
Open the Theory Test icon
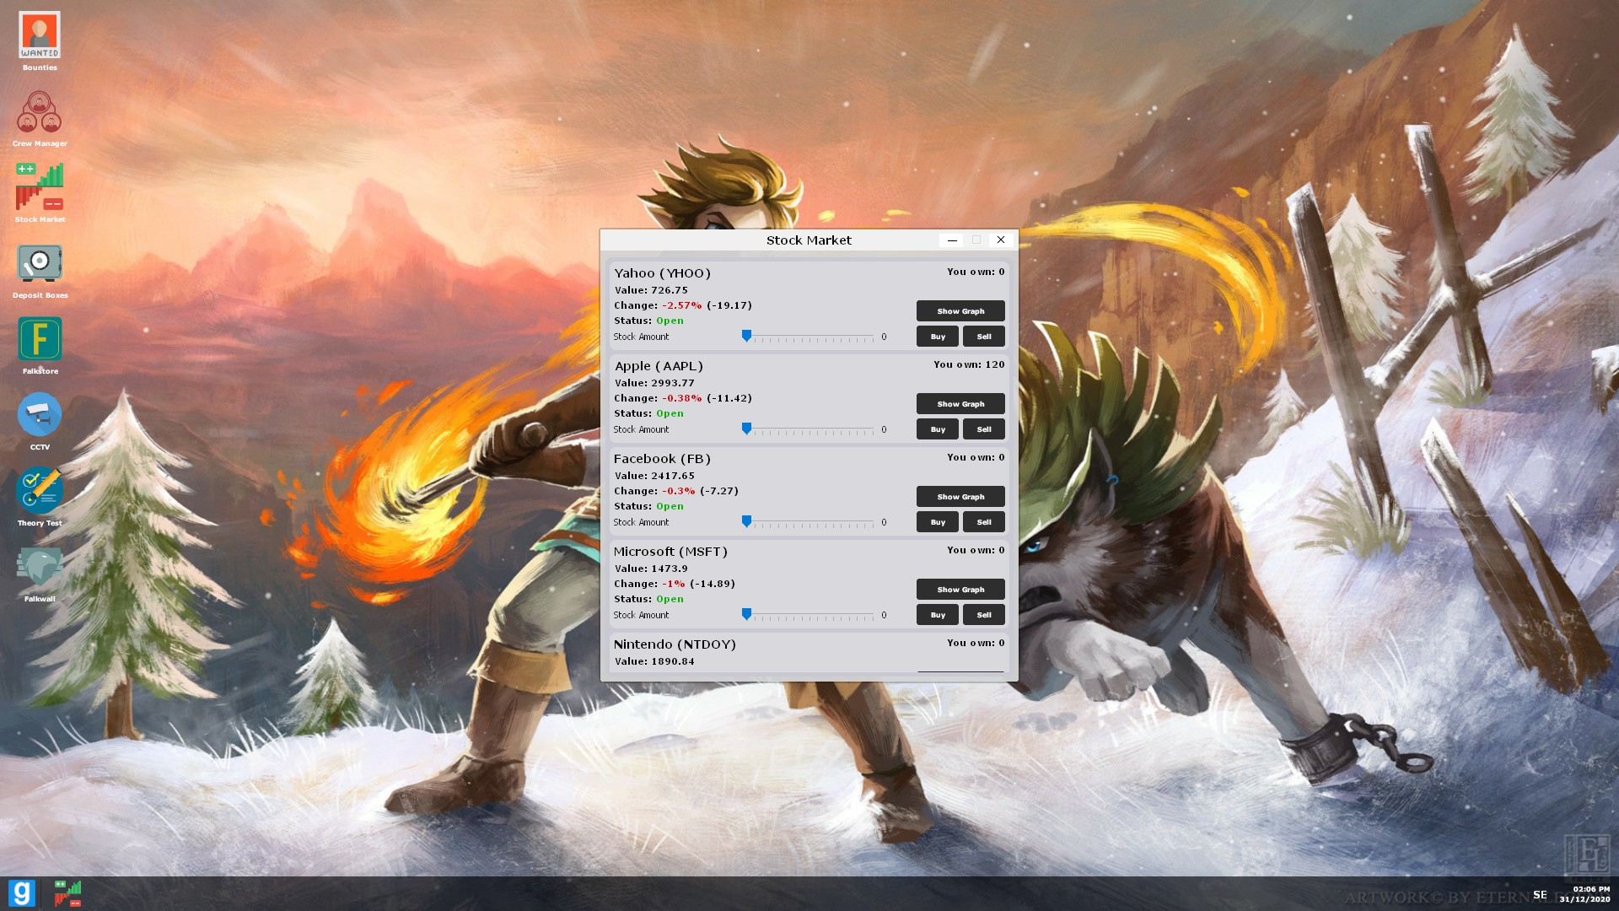point(40,491)
